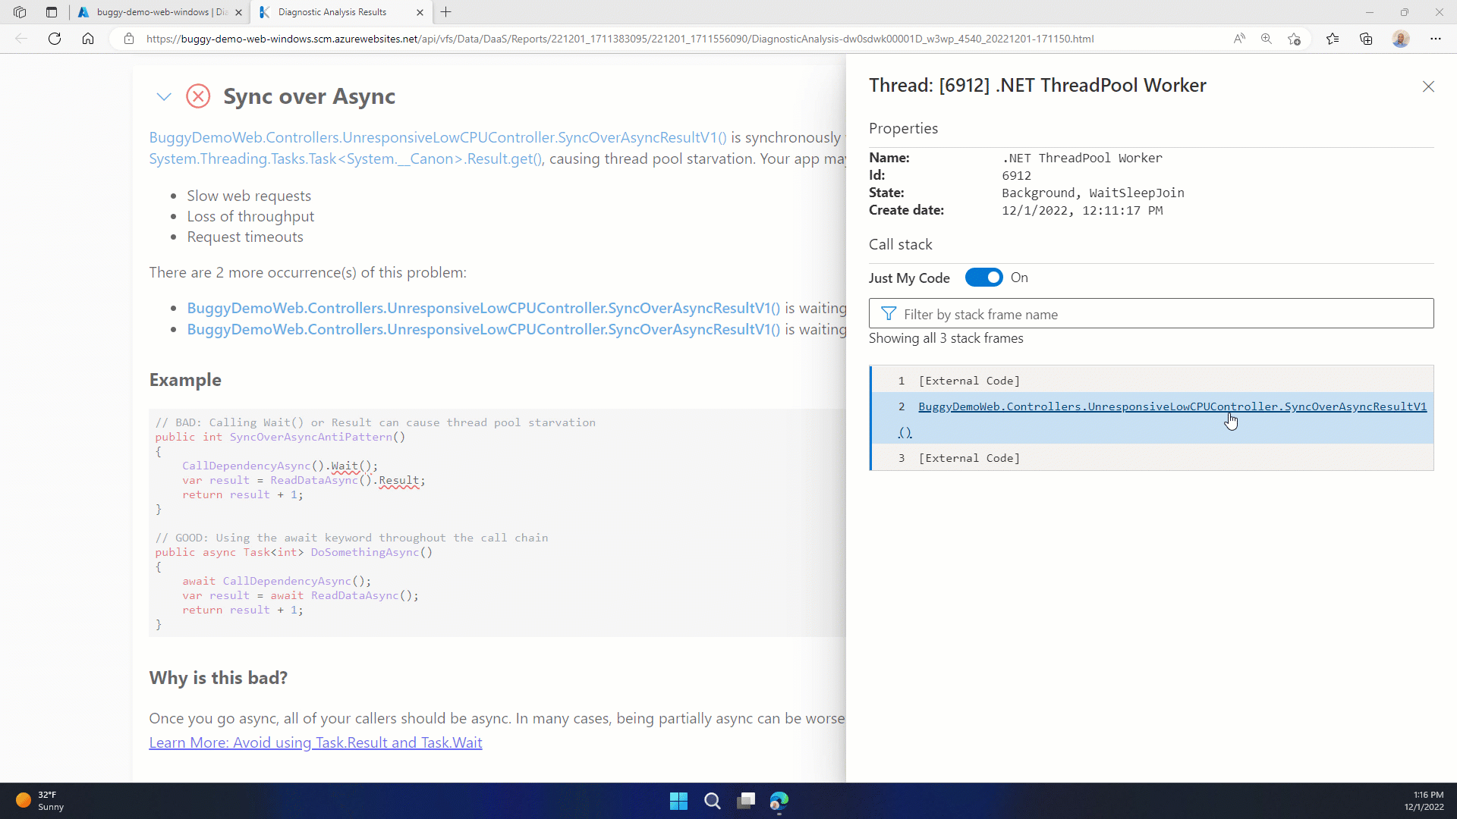Select the Diagnostic Analysis Results tab

[x=334, y=12]
